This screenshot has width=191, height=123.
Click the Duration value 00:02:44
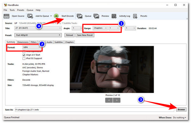[152, 28]
